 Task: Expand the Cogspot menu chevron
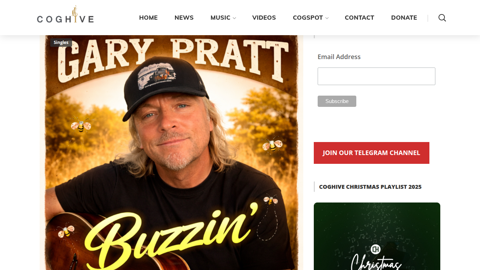pos(327,18)
